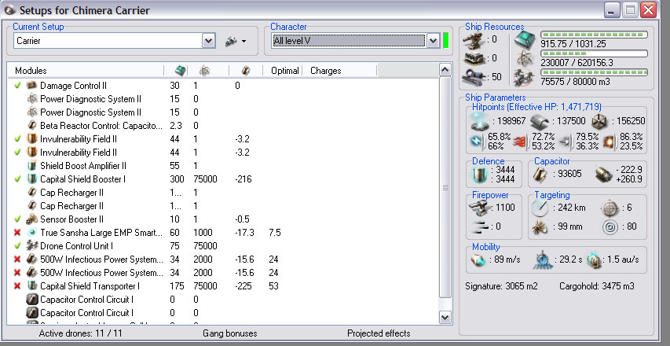Toggle the Sensor Booster II active checkmark
Image resolution: width=670 pixels, height=346 pixels.
pyautogui.click(x=17, y=219)
